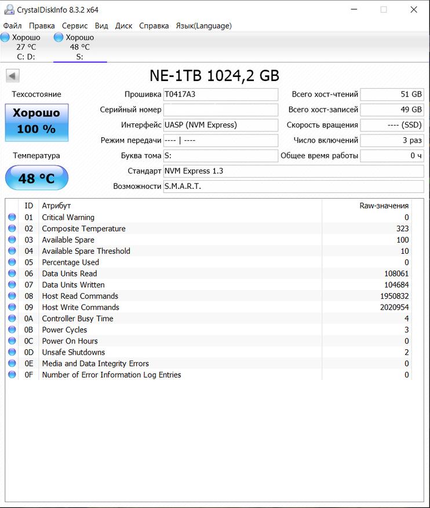Screen dimensions: 430x508
Task: Go to previous disk with left arrow
Action: click(13, 76)
